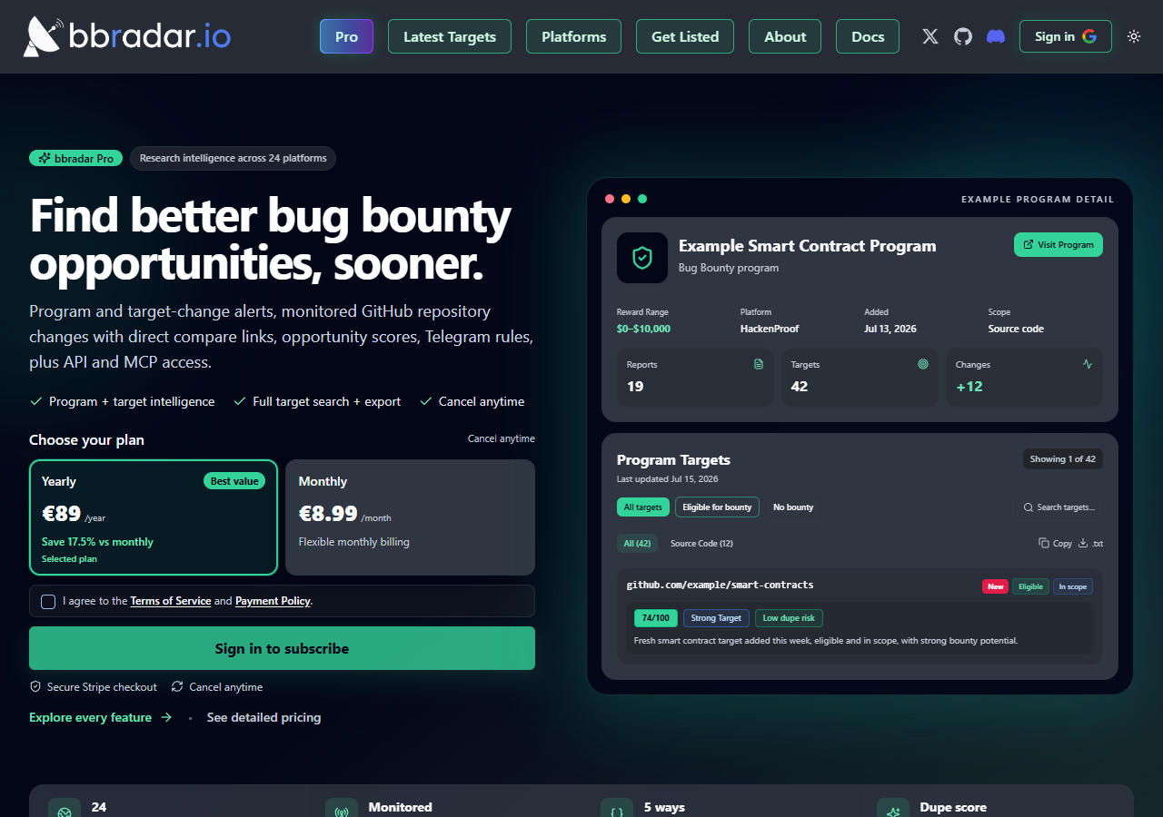This screenshot has width=1163, height=817.
Task: Click the refresh icon beside Cancel anytime
Action: click(177, 687)
